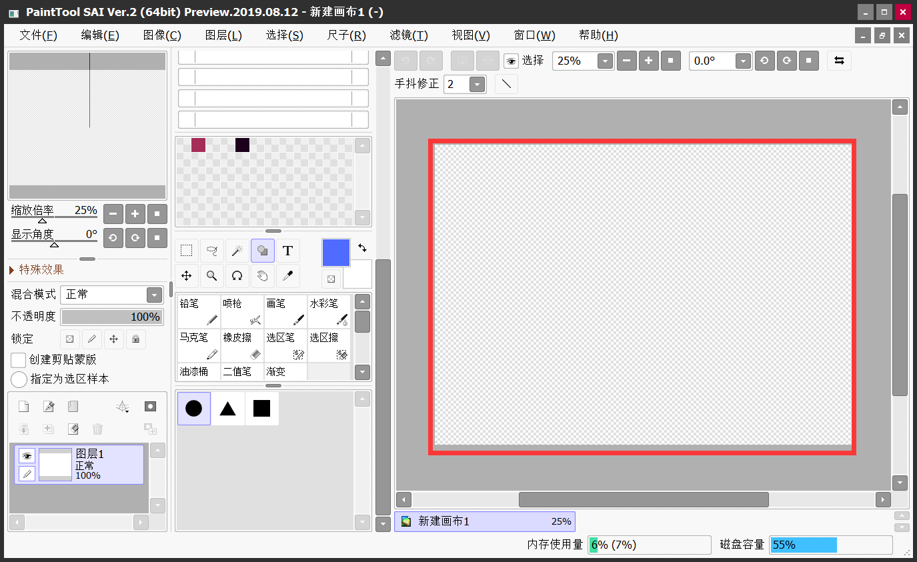Image resolution: width=917 pixels, height=562 pixels.
Task: Clear the layer with the eraser icon
Action: click(x=73, y=429)
